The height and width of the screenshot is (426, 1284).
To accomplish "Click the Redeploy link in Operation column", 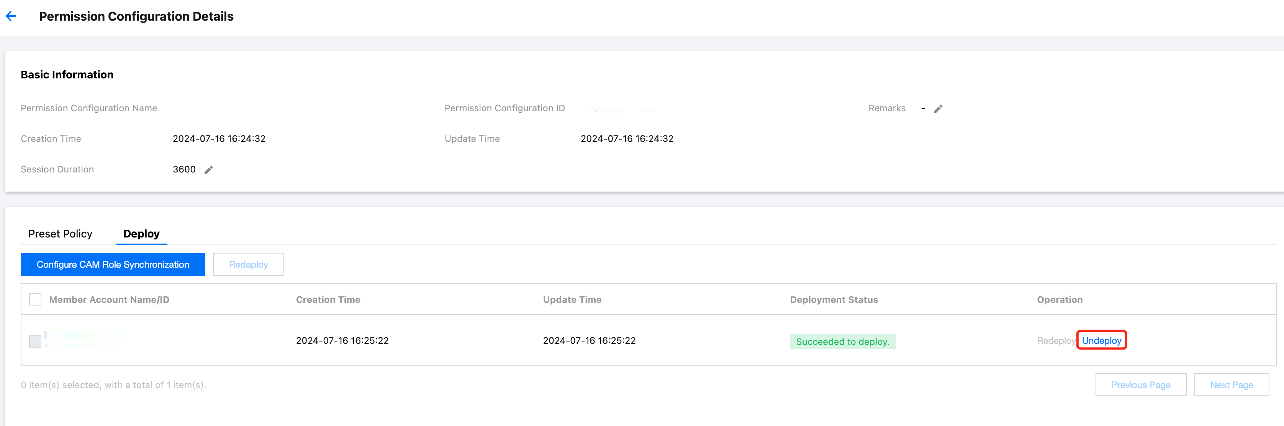I will click(1055, 341).
